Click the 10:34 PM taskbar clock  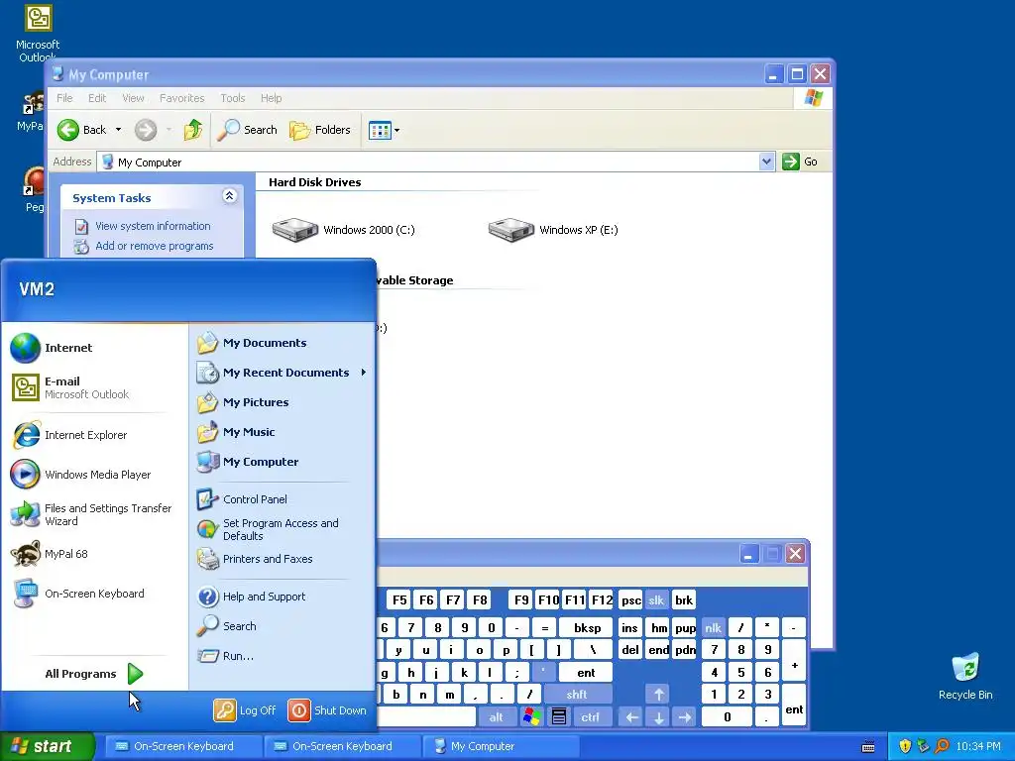(x=978, y=746)
